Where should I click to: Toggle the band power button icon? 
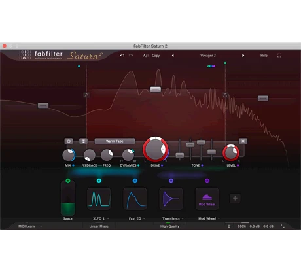(69, 141)
